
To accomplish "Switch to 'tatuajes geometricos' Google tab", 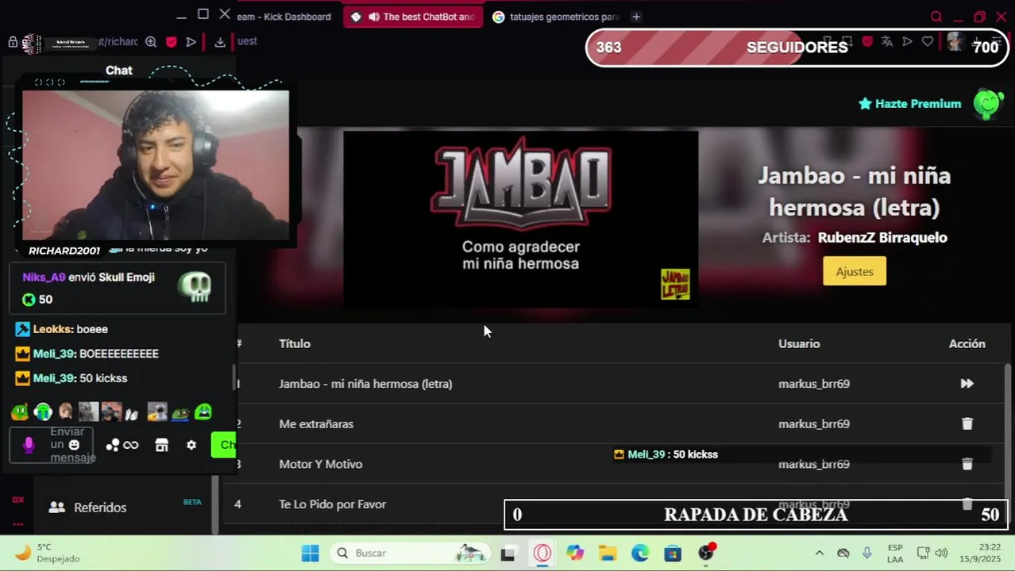I will [555, 17].
